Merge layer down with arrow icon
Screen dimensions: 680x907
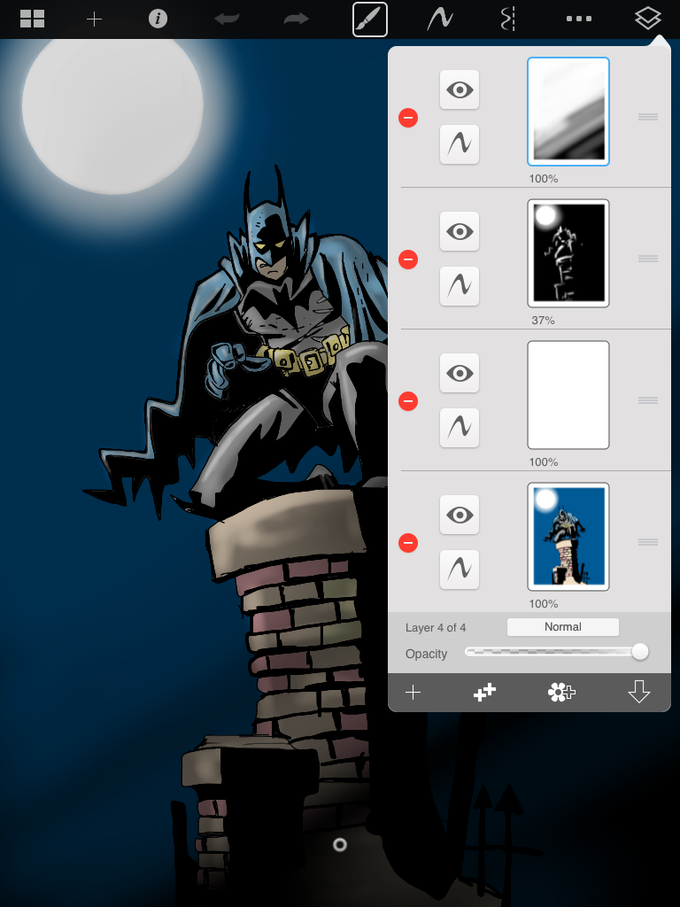[639, 692]
